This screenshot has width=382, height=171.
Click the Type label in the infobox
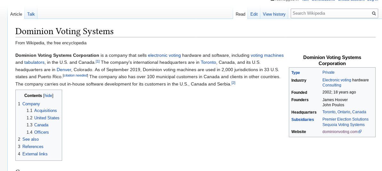click(x=296, y=73)
